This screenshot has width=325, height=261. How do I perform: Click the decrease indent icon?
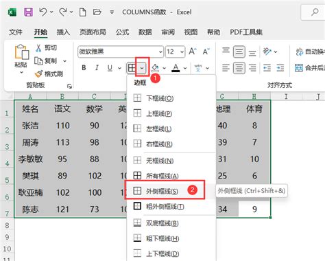click(267, 68)
